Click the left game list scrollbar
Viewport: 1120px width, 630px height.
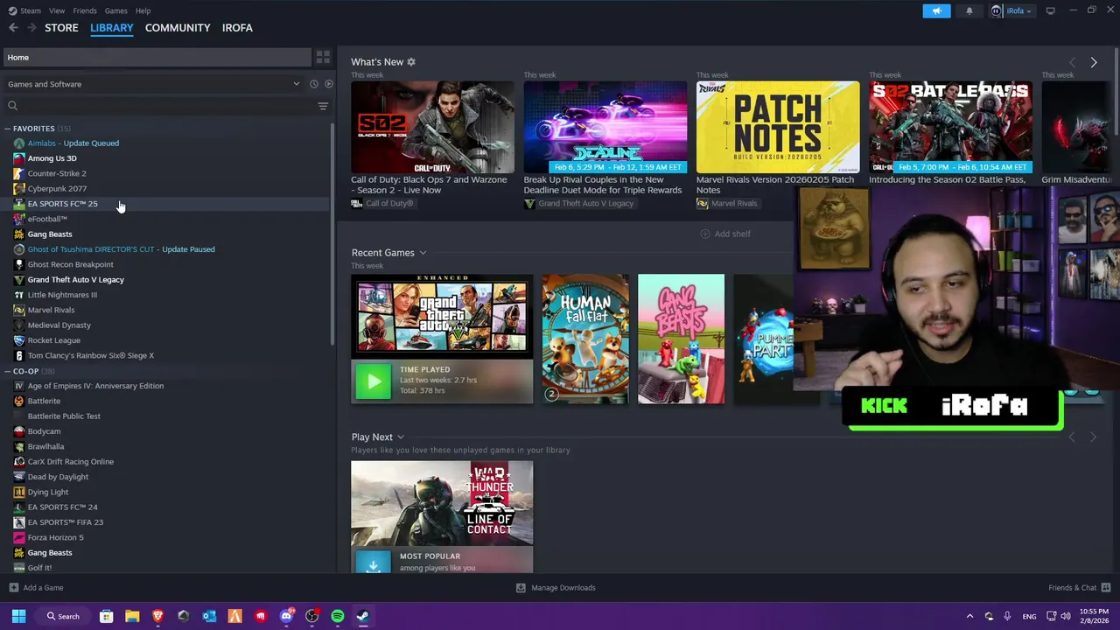point(332,236)
